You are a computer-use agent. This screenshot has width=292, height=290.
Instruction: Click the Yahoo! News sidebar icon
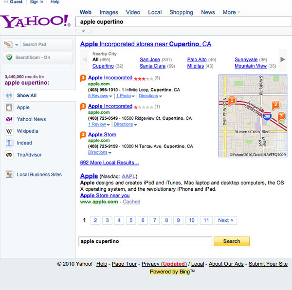(9, 119)
